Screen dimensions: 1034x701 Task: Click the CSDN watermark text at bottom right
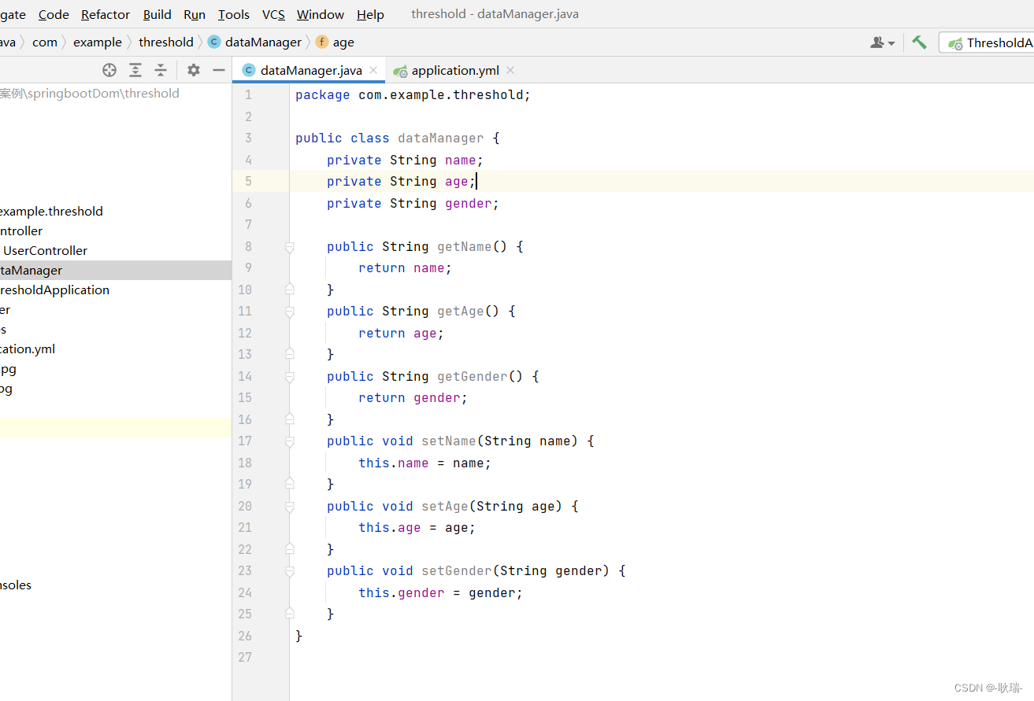(987, 687)
